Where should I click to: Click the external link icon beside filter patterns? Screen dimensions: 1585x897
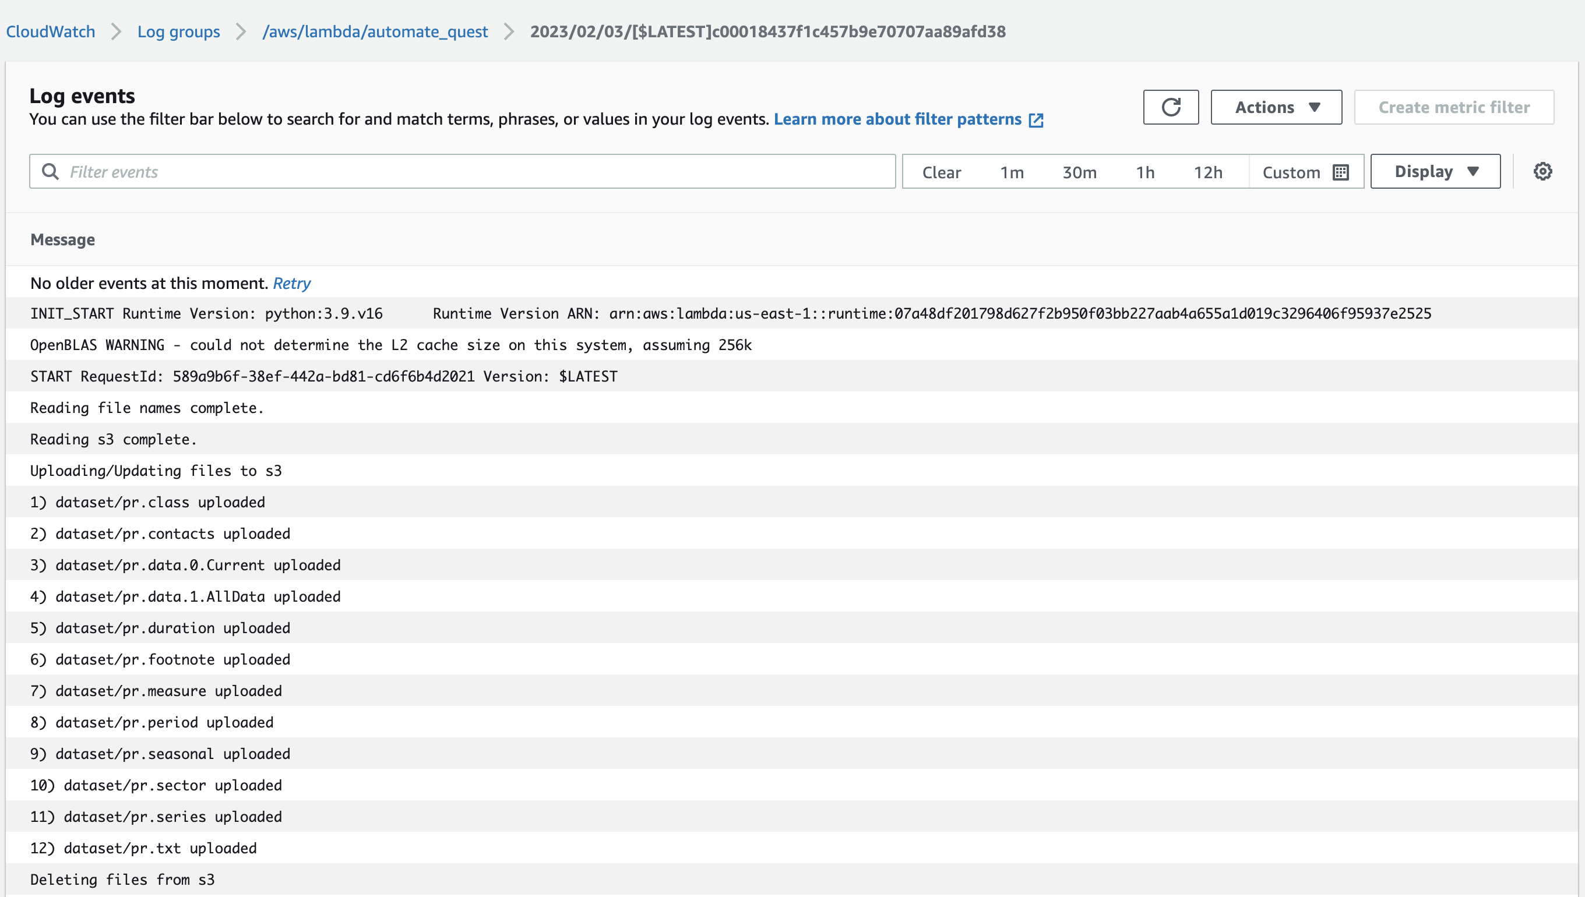click(1036, 120)
